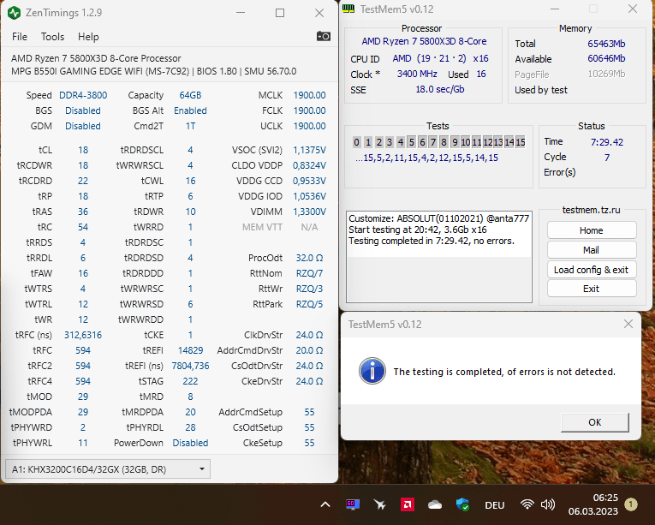The width and height of the screenshot is (655, 525).
Task: Click the 18.0 sec/Gb SSE value
Action: coord(440,89)
